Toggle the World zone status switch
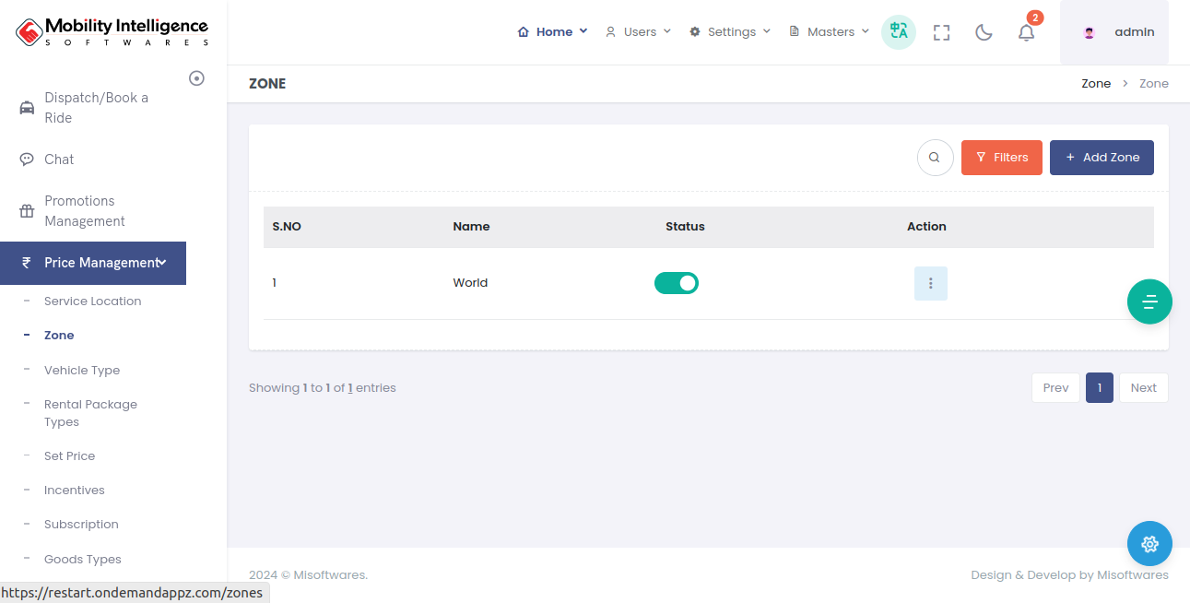1190x603 pixels. click(x=677, y=283)
